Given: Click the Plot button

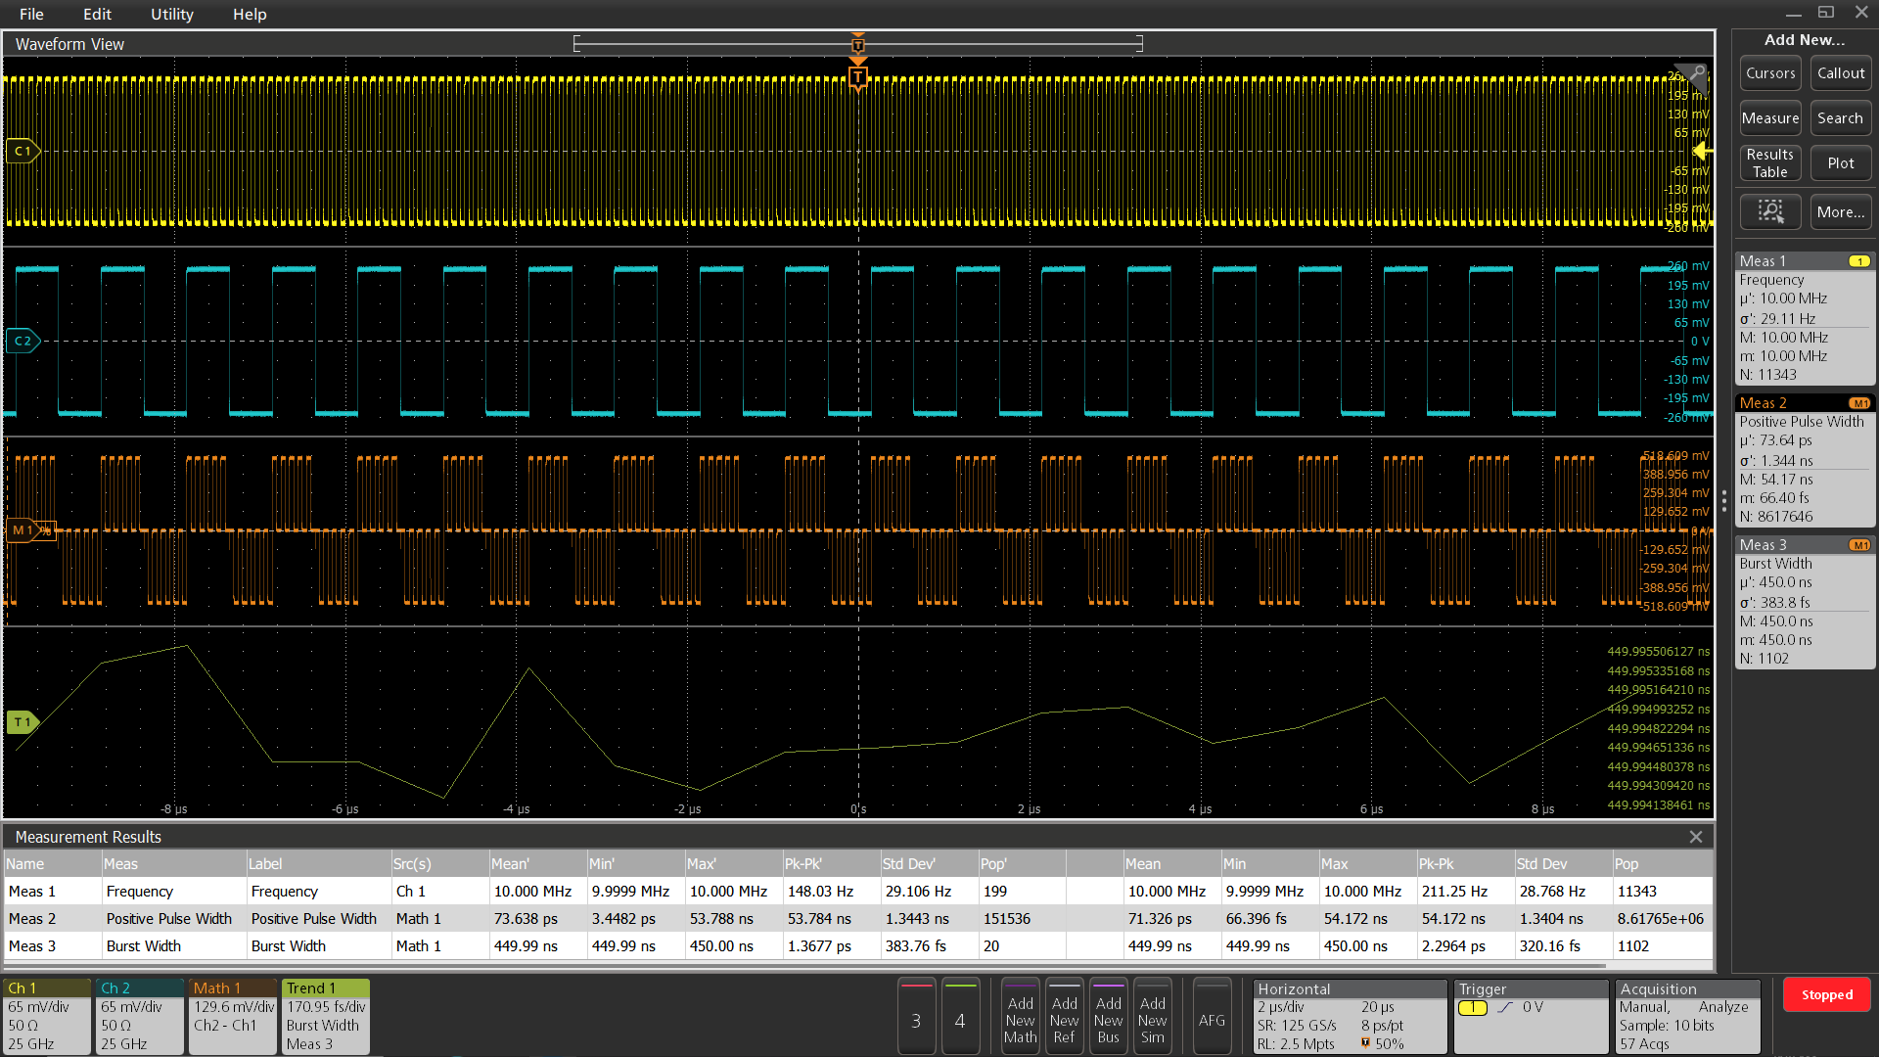Looking at the screenshot, I should (x=1841, y=163).
